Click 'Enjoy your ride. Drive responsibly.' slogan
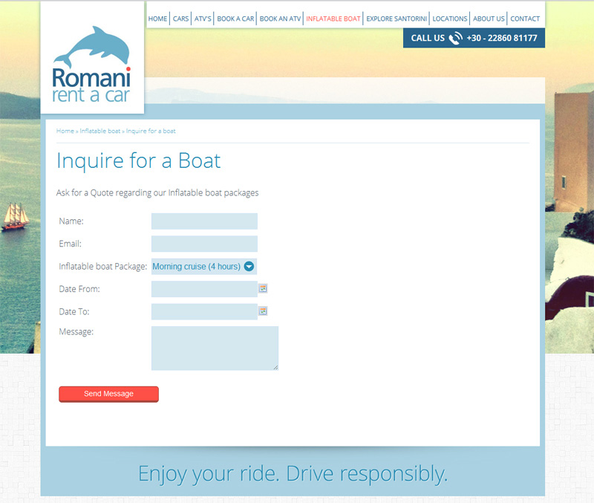This screenshot has width=594, height=503. (293, 474)
